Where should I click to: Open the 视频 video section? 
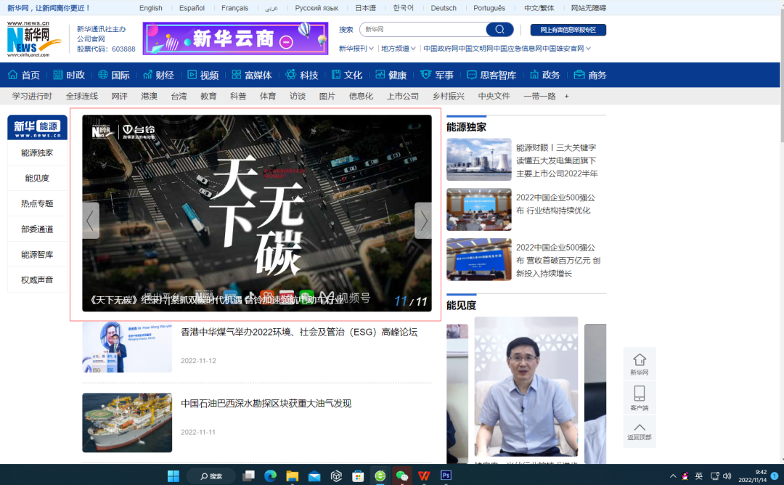pyautogui.click(x=203, y=75)
